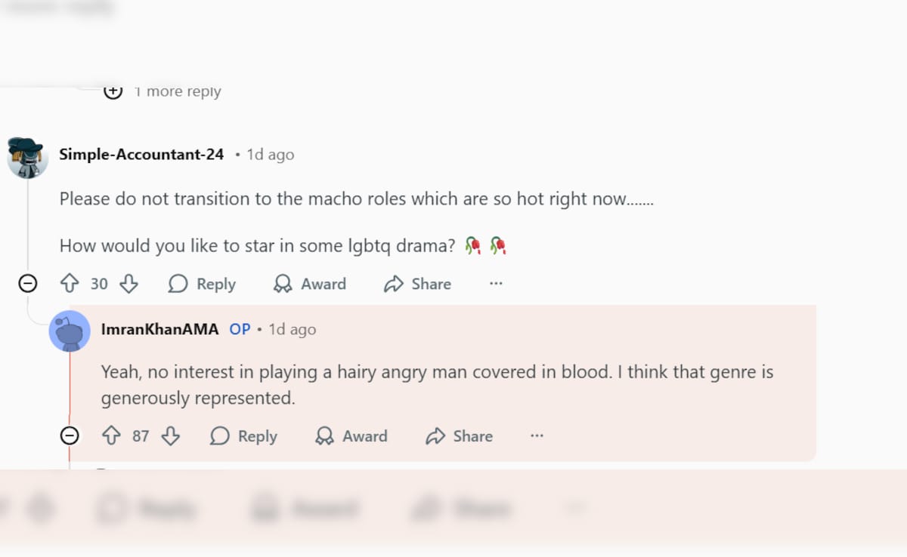
Task: Click the 1d ago timestamp on ImranKhanAMA's reply
Action: (293, 330)
